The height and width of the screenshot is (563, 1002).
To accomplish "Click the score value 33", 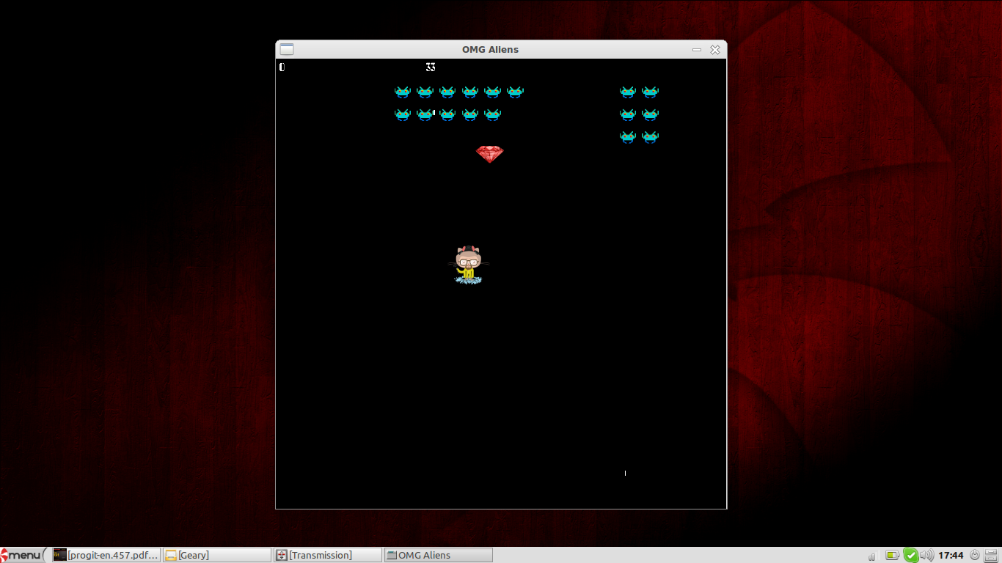I will pyautogui.click(x=431, y=67).
